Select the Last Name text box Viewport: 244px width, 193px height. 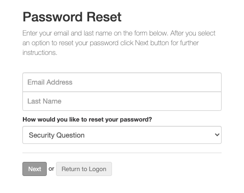click(x=122, y=101)
